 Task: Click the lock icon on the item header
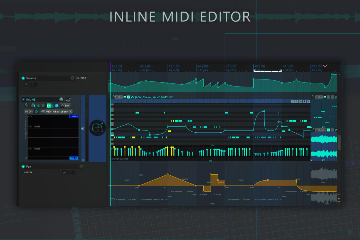117,97
